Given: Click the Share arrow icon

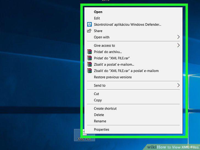Looking at the screenshot, I should (89, 31).
